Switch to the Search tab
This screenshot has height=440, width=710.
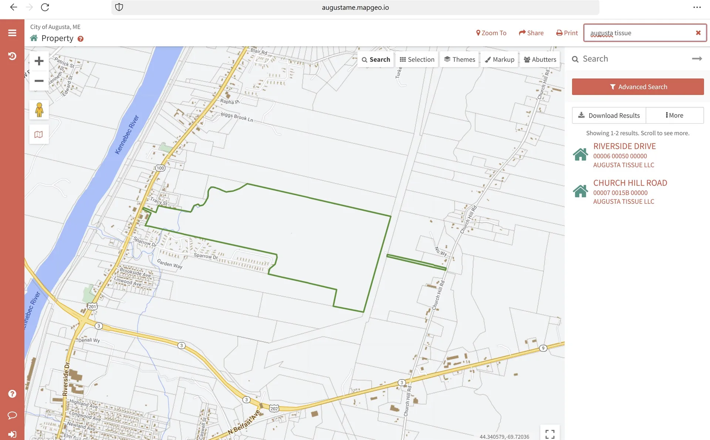click(375, 59)
